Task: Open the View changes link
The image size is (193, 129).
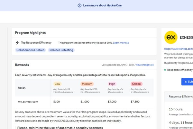Action: pyautogui.click(x=143, y=65)
